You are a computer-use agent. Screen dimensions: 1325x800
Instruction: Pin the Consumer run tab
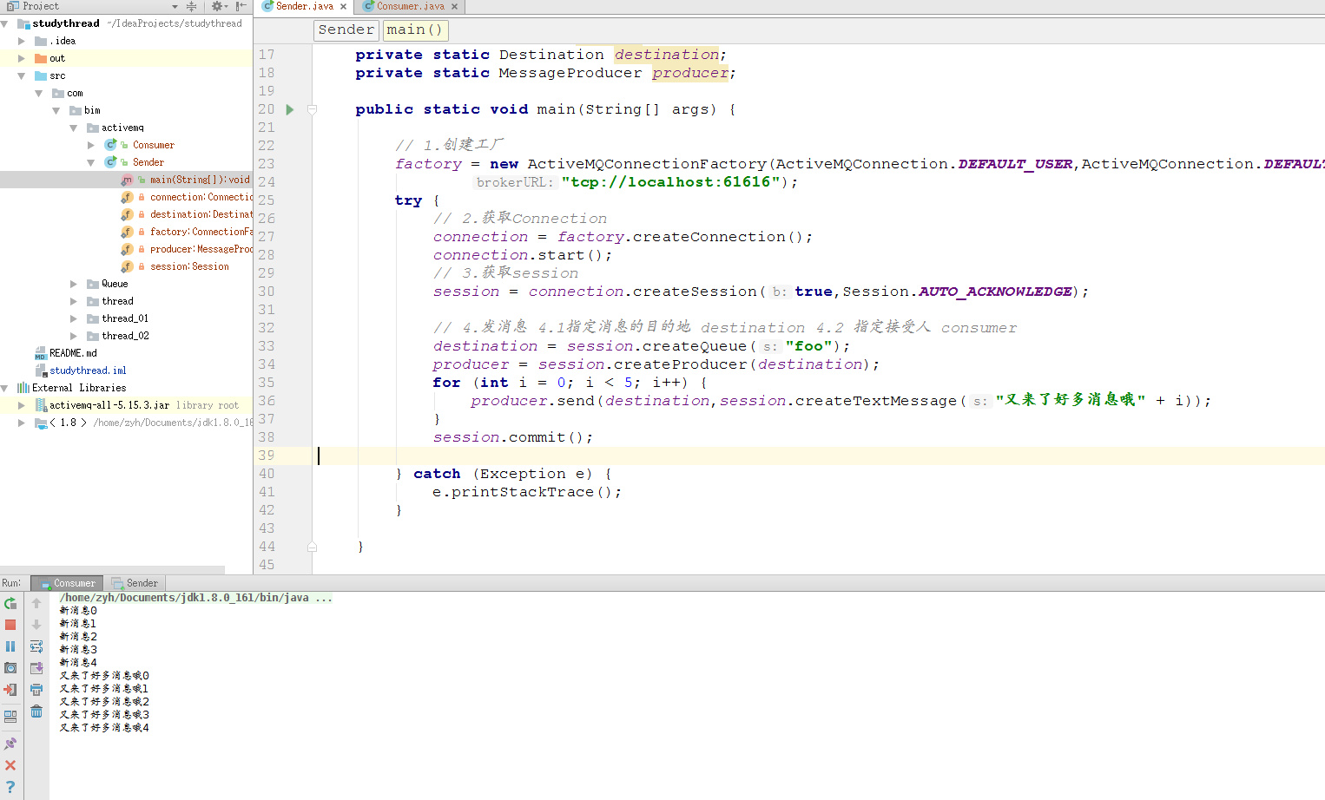(x=10, y=744)
